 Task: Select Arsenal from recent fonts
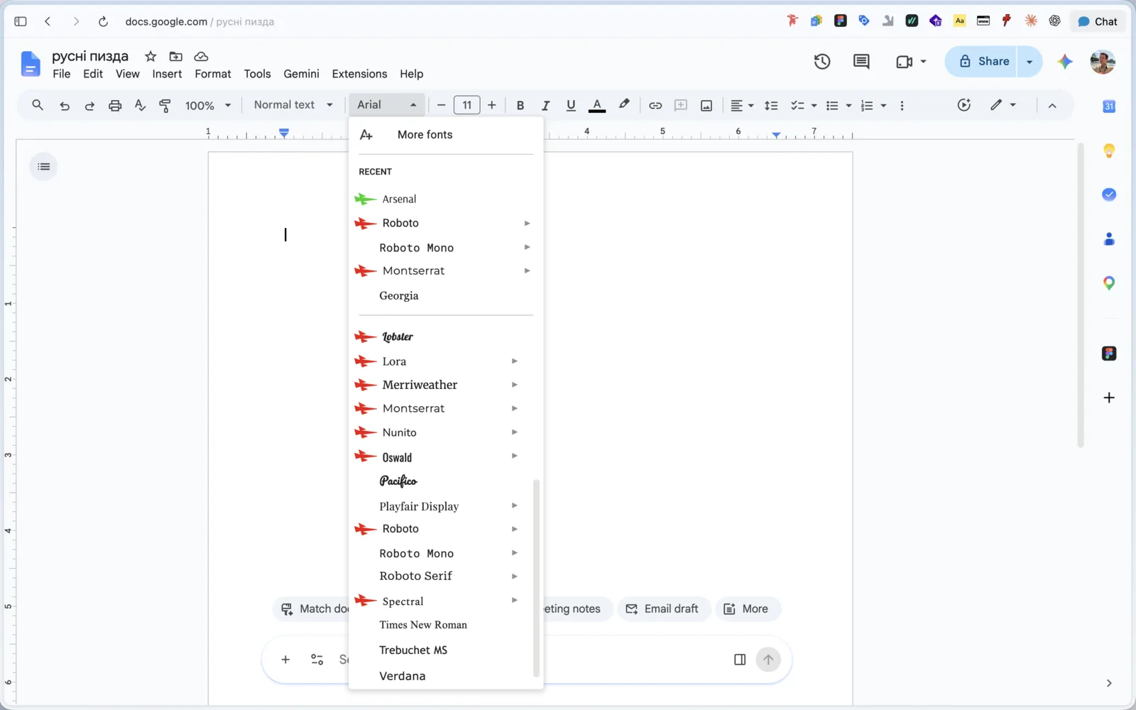pos(446,200)
